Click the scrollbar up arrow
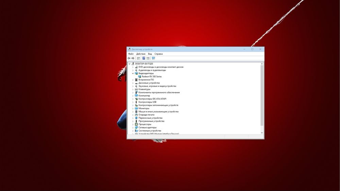The image size is (340, 191). pos(262,64)
